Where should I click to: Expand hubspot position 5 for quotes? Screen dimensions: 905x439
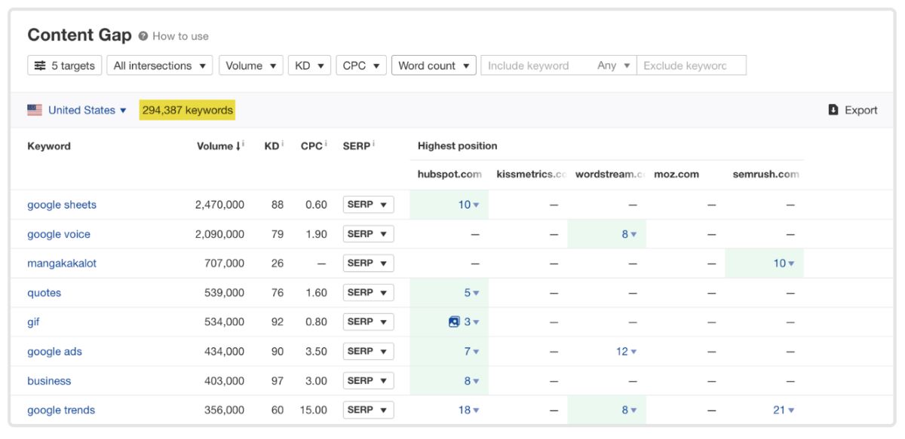coord(471,293)
